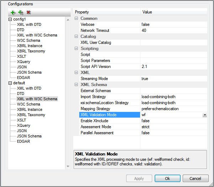Select EDGAR under default configuration
Screen dimensions: 214x187
coord(23,141)
